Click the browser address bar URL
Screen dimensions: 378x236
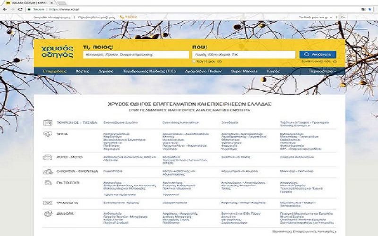pos(64,9)
